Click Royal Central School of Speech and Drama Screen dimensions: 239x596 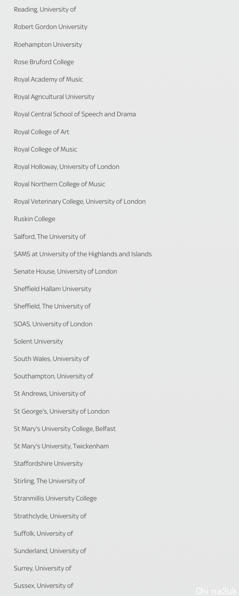pos(75,114)
